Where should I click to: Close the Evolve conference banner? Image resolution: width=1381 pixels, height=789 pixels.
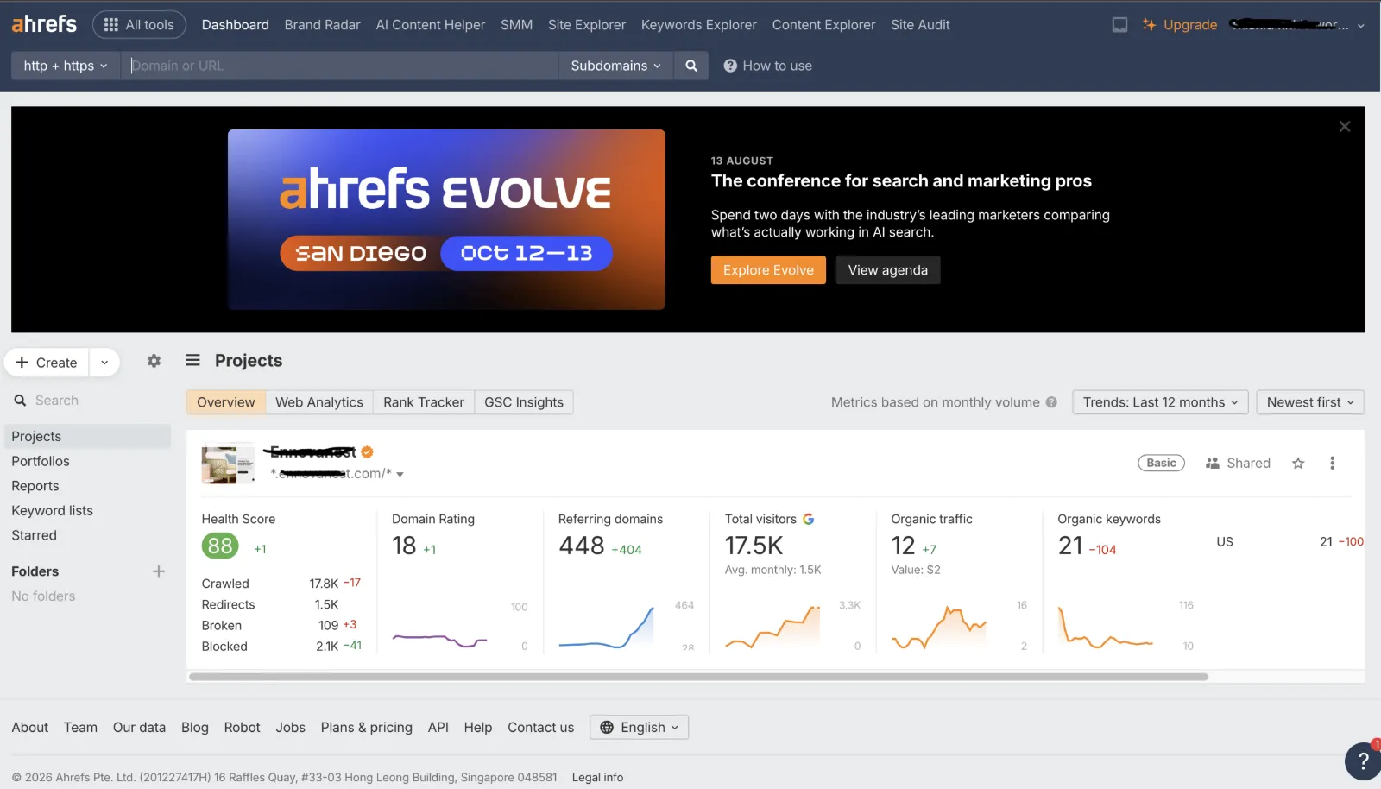tap(1345, 127)
